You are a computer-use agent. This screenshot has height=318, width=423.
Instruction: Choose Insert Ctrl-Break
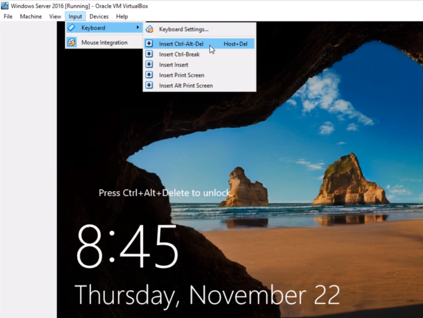(200, 54)
